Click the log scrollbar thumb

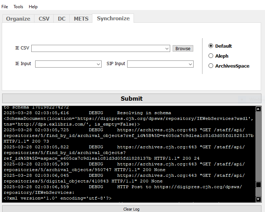[x=258, y=185]
